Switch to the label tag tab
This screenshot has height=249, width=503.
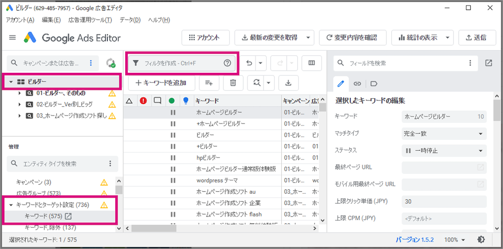pyautogui.click(x=373, y=83)
